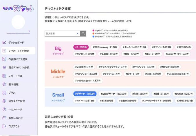Viewport: 196px width, 136px height.
Task: Click the ヘルプページ question mark icon
Action: 4,109
